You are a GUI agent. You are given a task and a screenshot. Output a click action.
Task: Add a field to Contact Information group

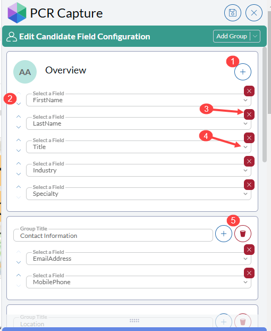(x=224, y=234)
